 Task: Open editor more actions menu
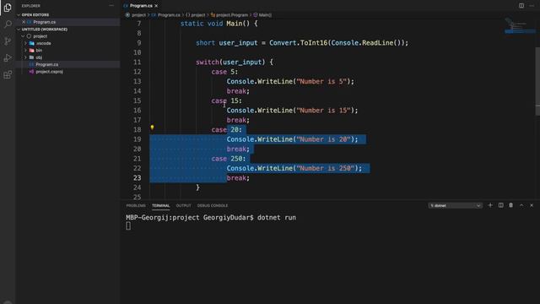[x=532, y=6]
